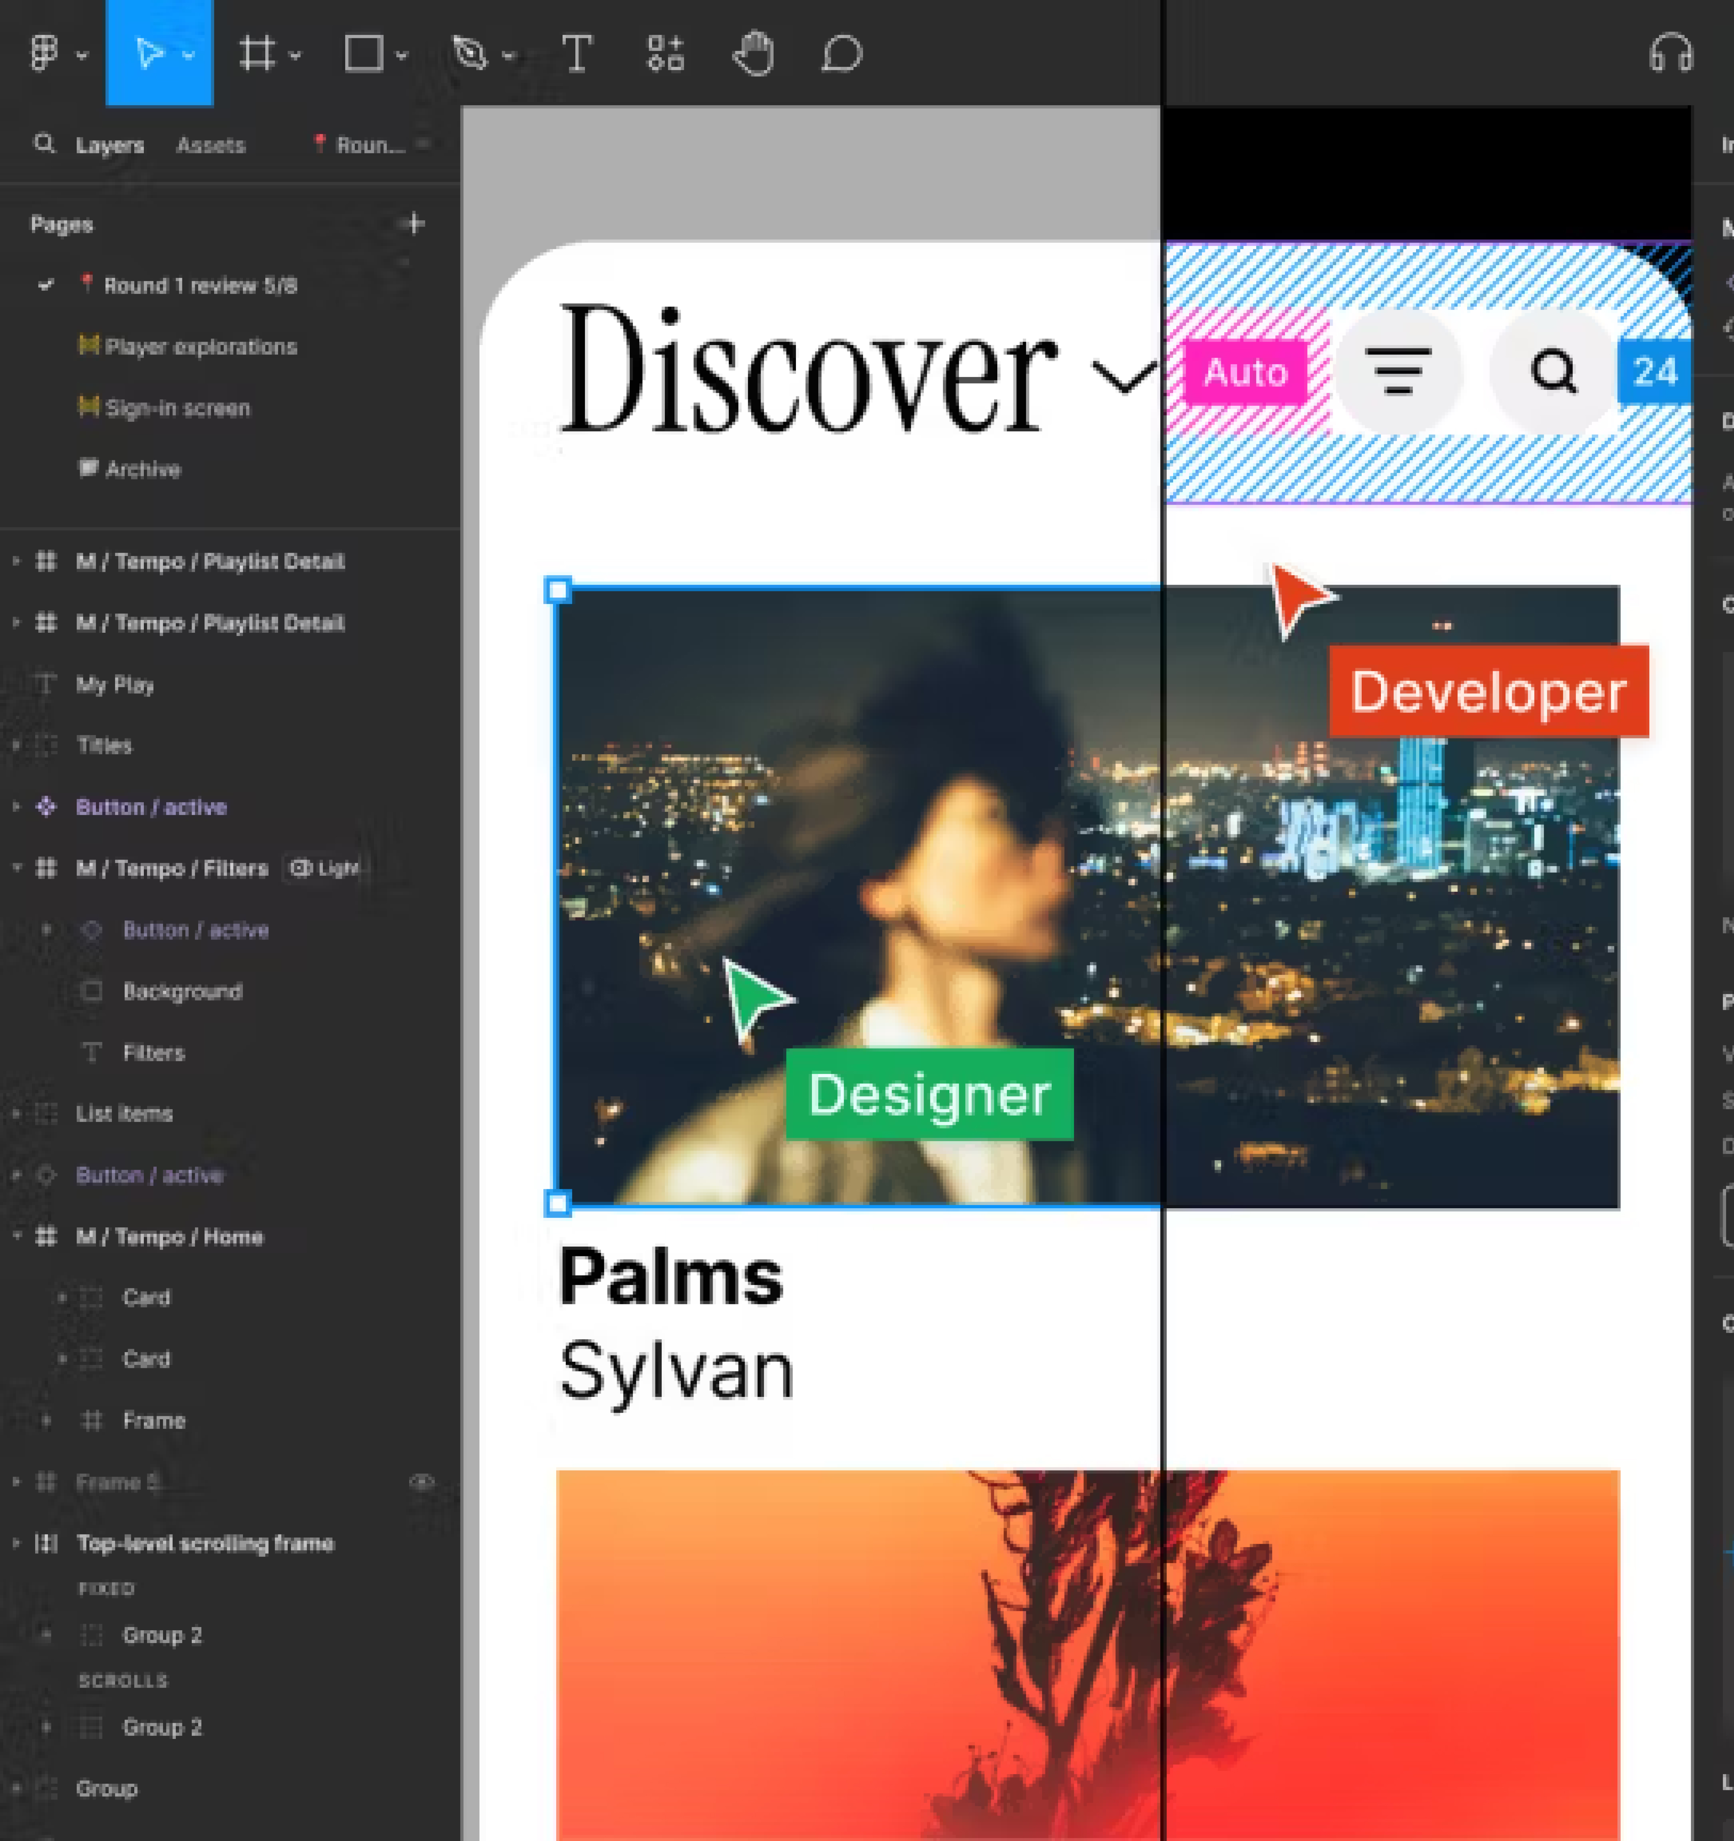Screen dimensions: 1734x1841
Task: Select the Round 1 review 5/8 page
Action: point(200,285)
